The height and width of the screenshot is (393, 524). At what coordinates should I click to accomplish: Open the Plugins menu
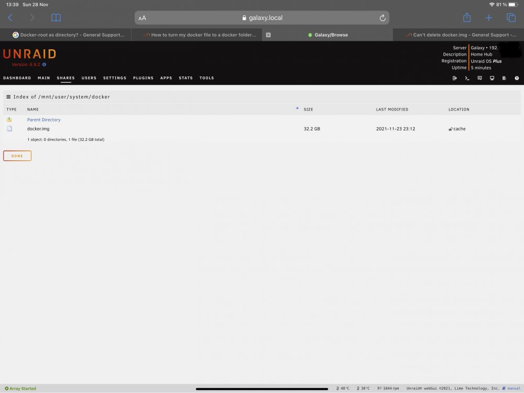(144, 78)
